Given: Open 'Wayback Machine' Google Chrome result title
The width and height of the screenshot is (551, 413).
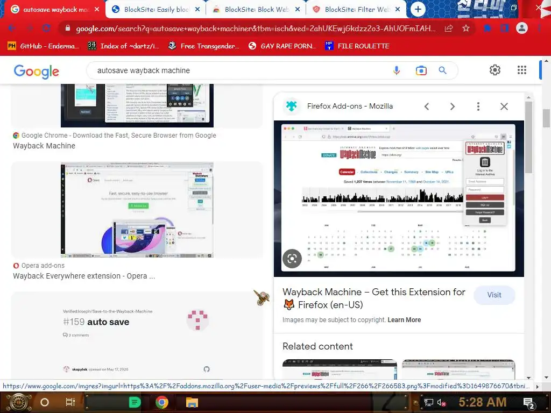Looking at the screenshot, I should click(x=44, y=146).
